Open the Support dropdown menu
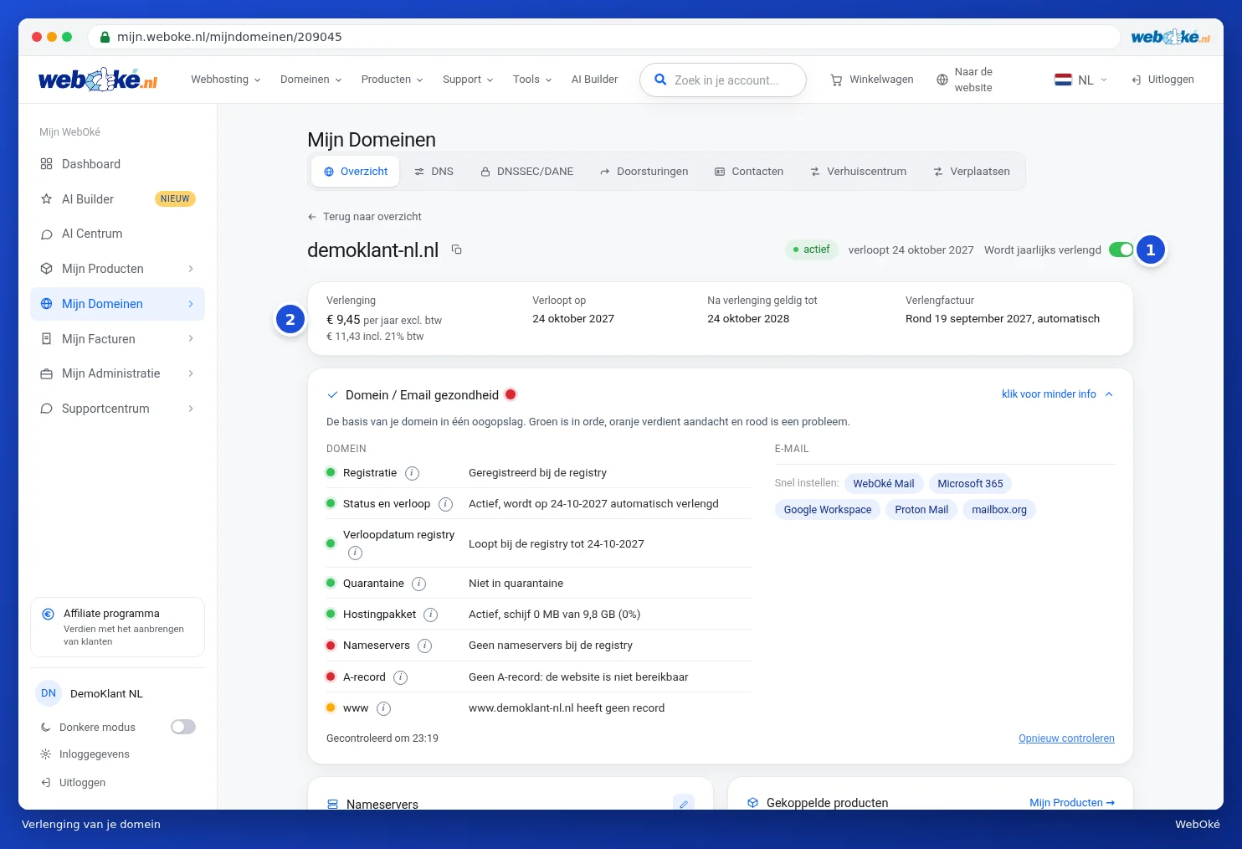The image size is (1242, 849). coord(468,80)
